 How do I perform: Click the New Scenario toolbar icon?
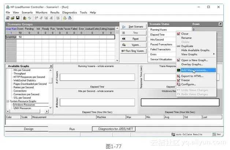pyautogui.click(x=8, y=18)
